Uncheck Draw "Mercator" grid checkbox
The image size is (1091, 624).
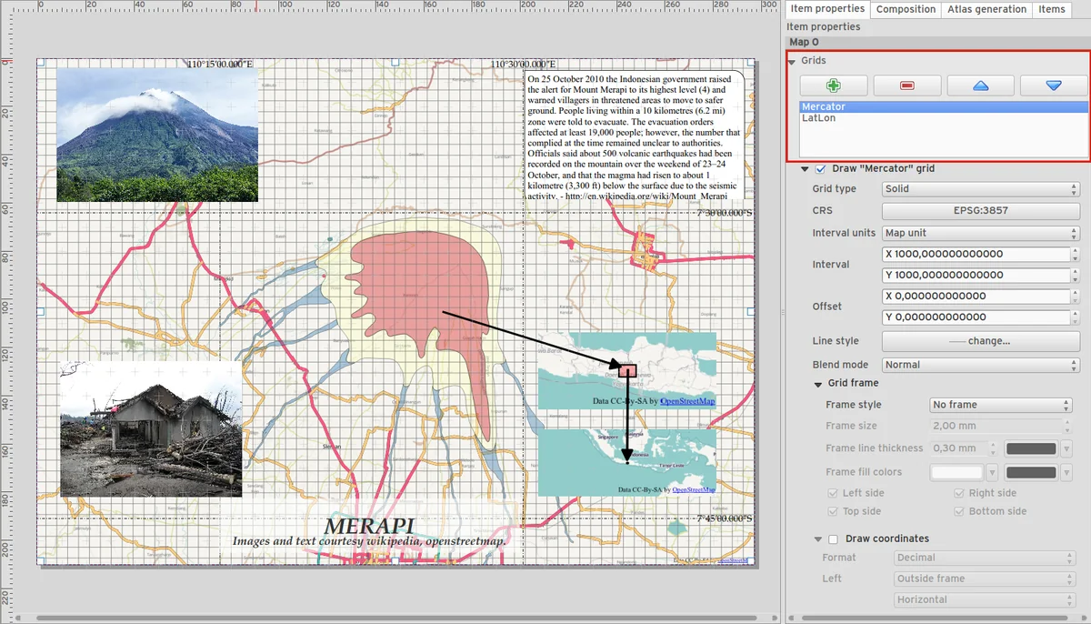coord(821,169)
